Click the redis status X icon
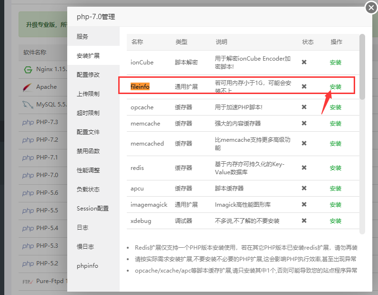The image size is (378, 295). coord(304,168)
